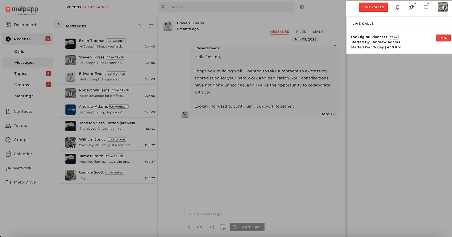The image size is (452, 237).
Task: Switch to the Links tab
Action: 318,32
